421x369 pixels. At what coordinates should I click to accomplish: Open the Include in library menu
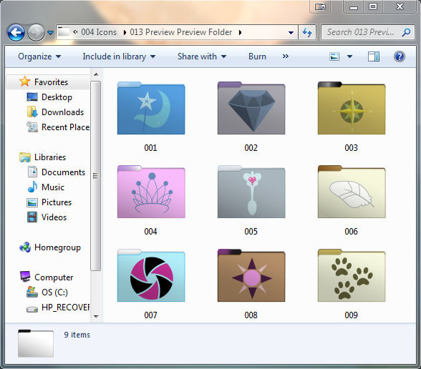point(119,56)
